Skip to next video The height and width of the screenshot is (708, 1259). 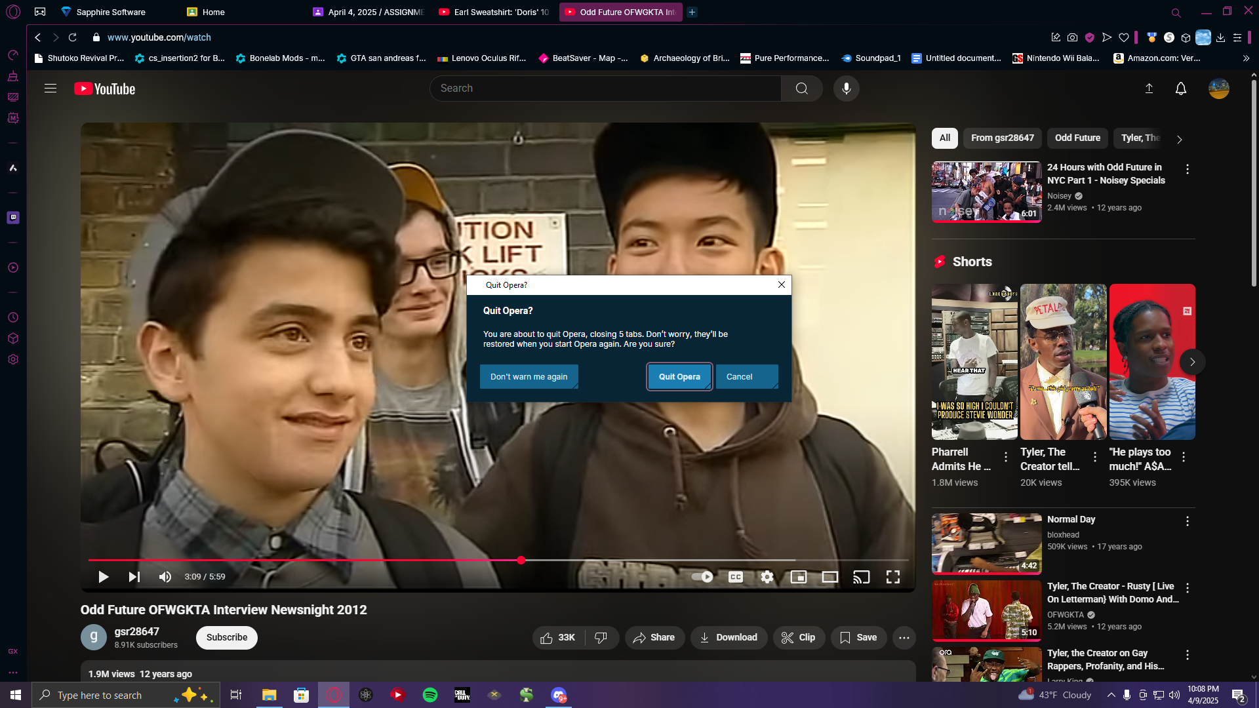coord(134,577)
